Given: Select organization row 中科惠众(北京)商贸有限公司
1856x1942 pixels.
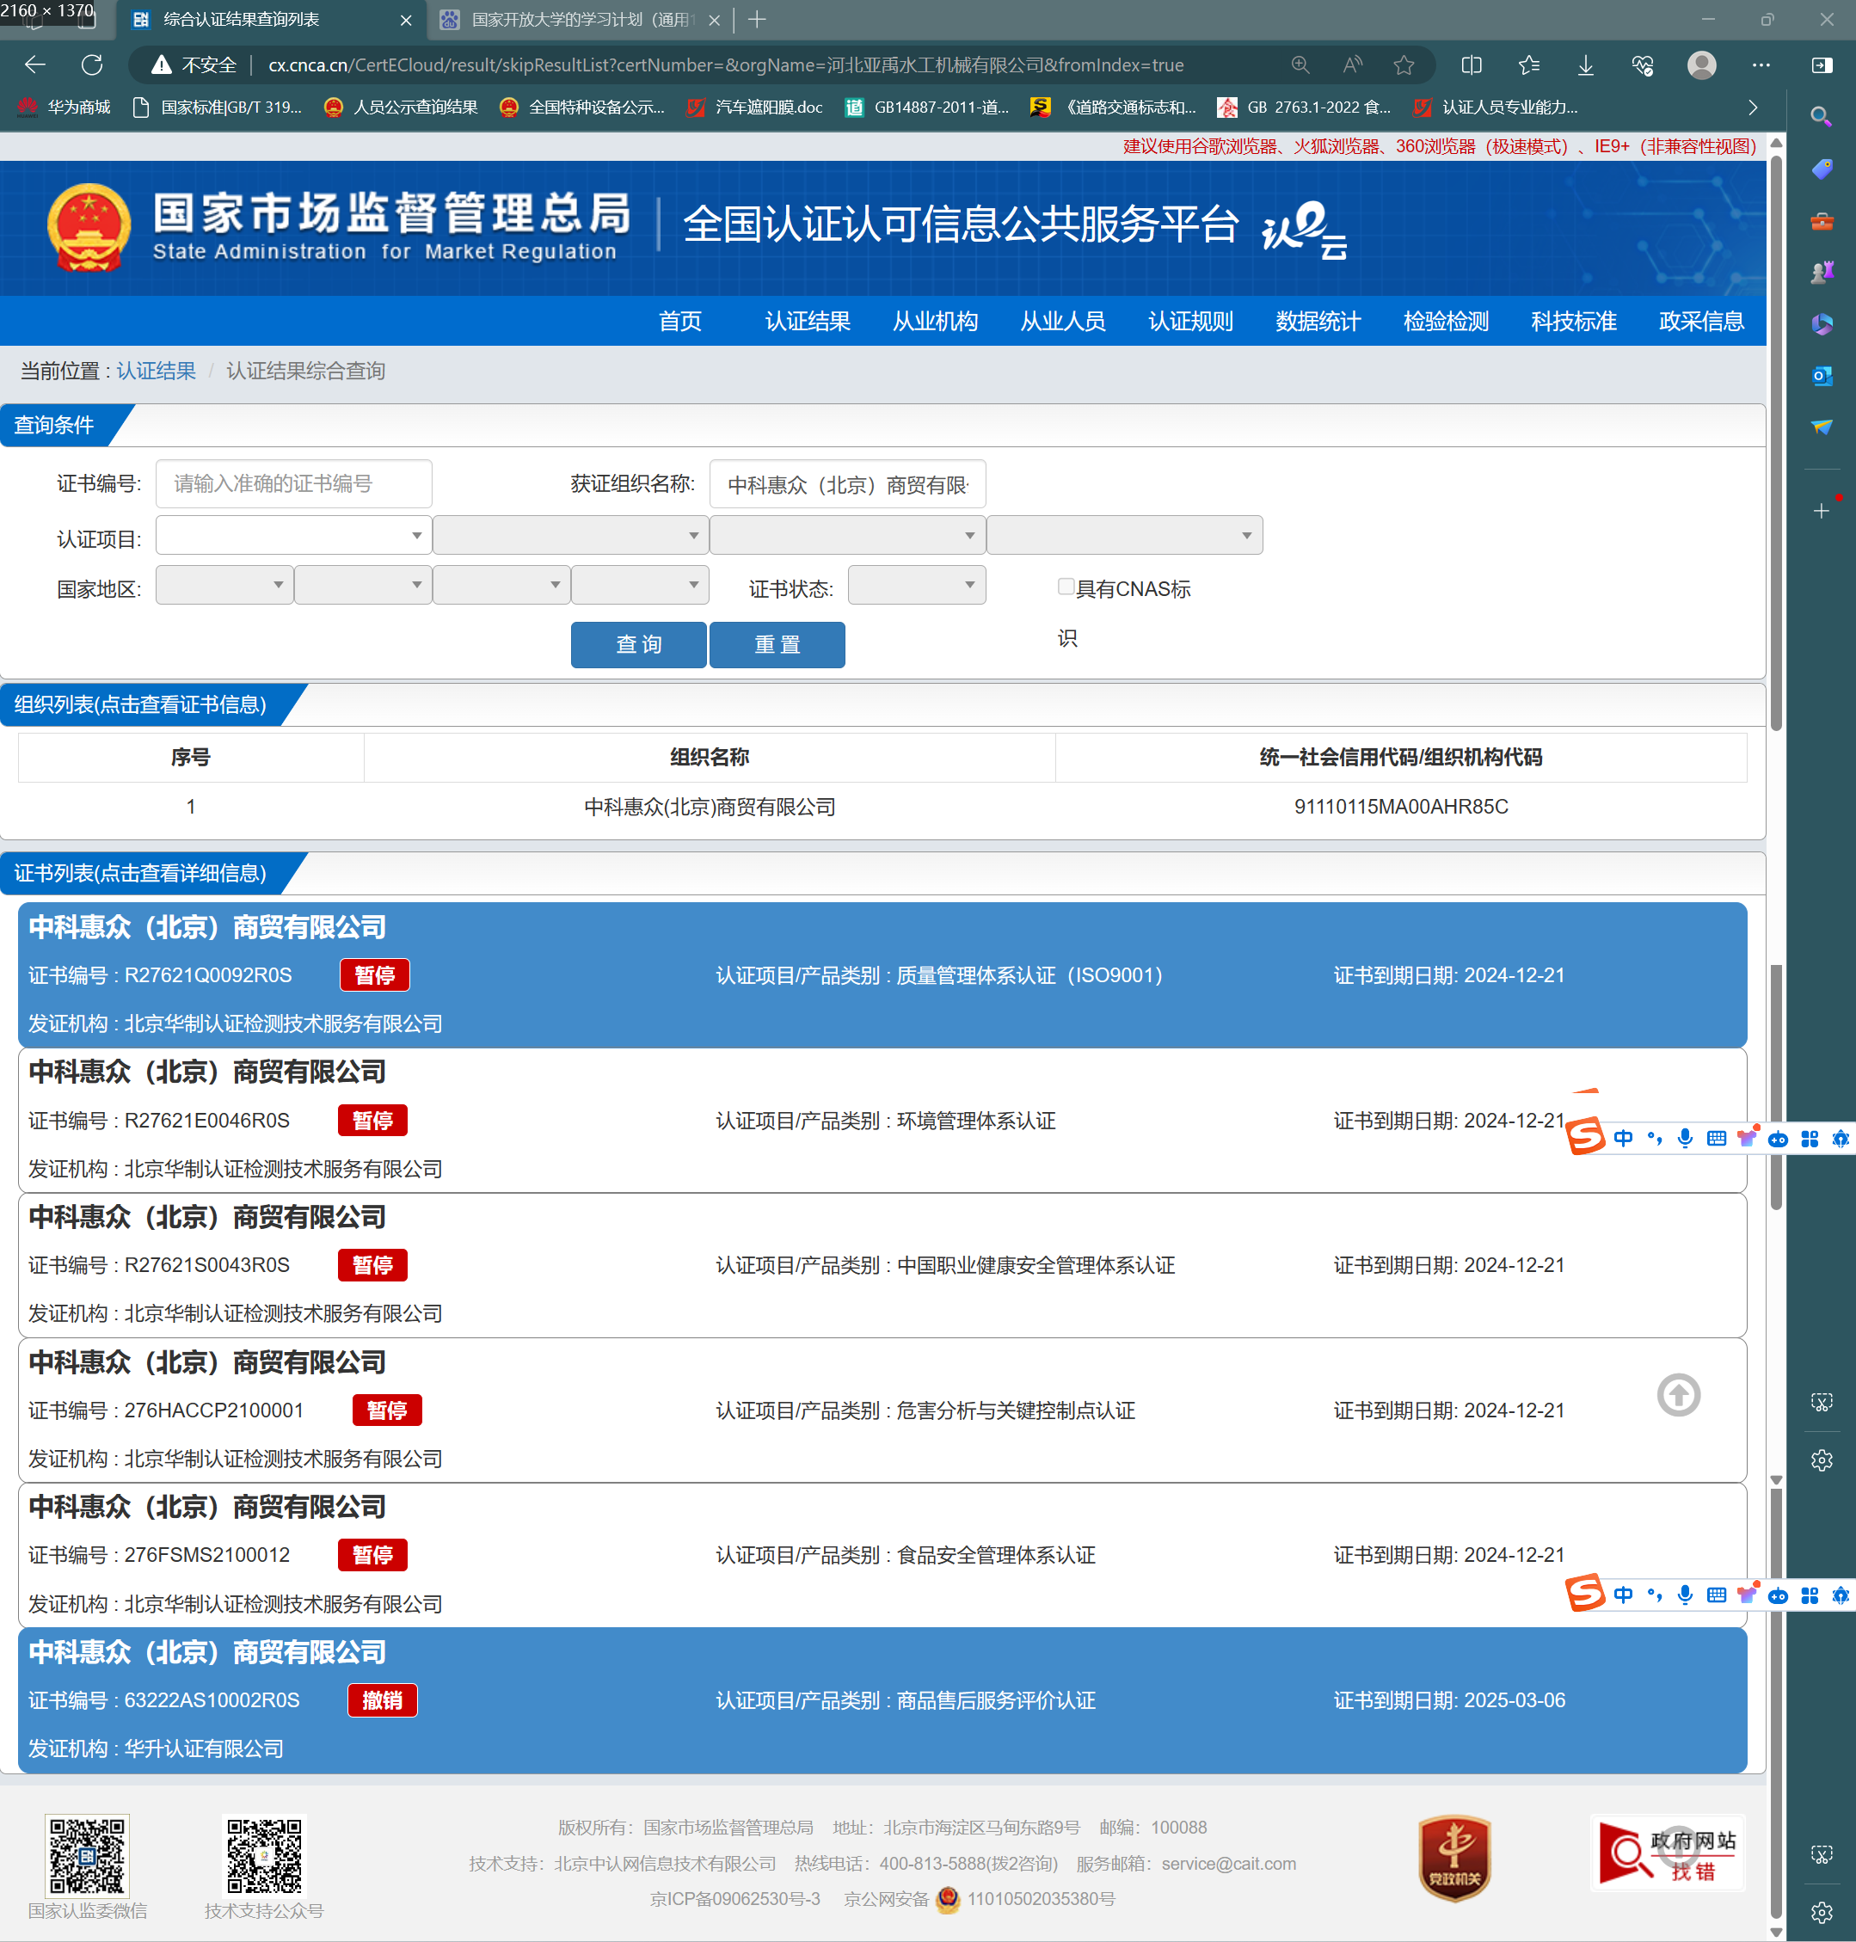Looking at the screenshot, I should point(882,806).
